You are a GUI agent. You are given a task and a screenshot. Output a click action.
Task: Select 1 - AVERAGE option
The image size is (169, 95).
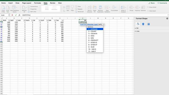click(x=95, y=29)
